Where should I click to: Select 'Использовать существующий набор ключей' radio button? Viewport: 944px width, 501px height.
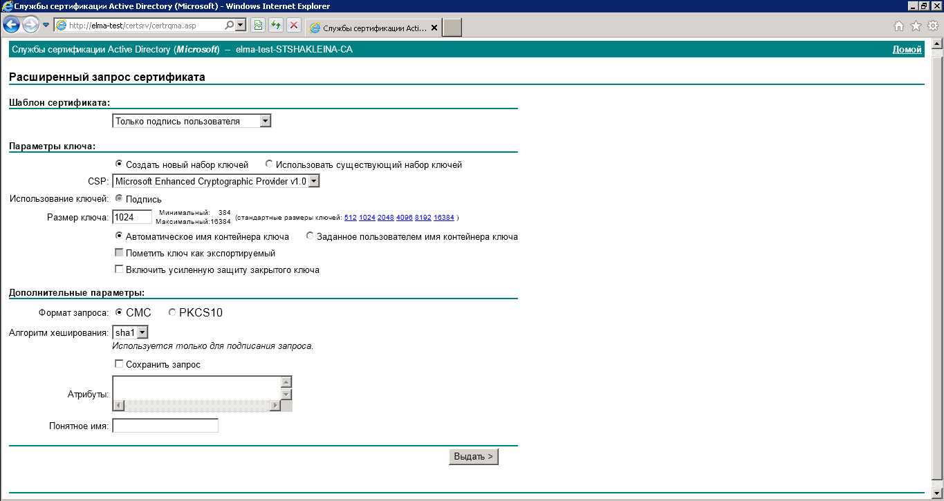coord(269,164)
